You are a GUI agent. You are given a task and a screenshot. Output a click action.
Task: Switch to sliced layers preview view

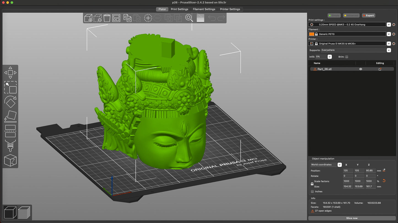click(24, 213)
